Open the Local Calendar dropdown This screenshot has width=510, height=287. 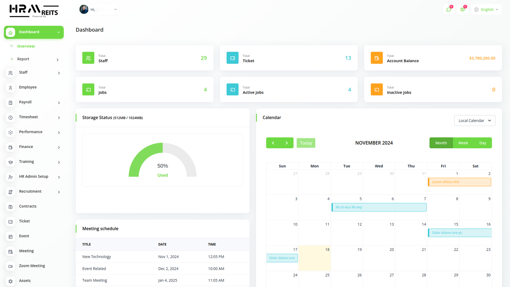(474, 121)
